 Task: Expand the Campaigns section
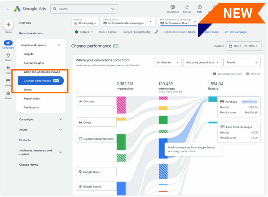pyautogui.click(x=60, y=119)
